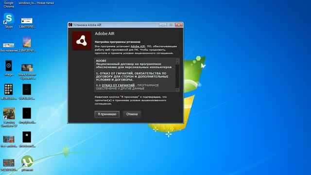Select the shutdown7 desktop file

27,140
